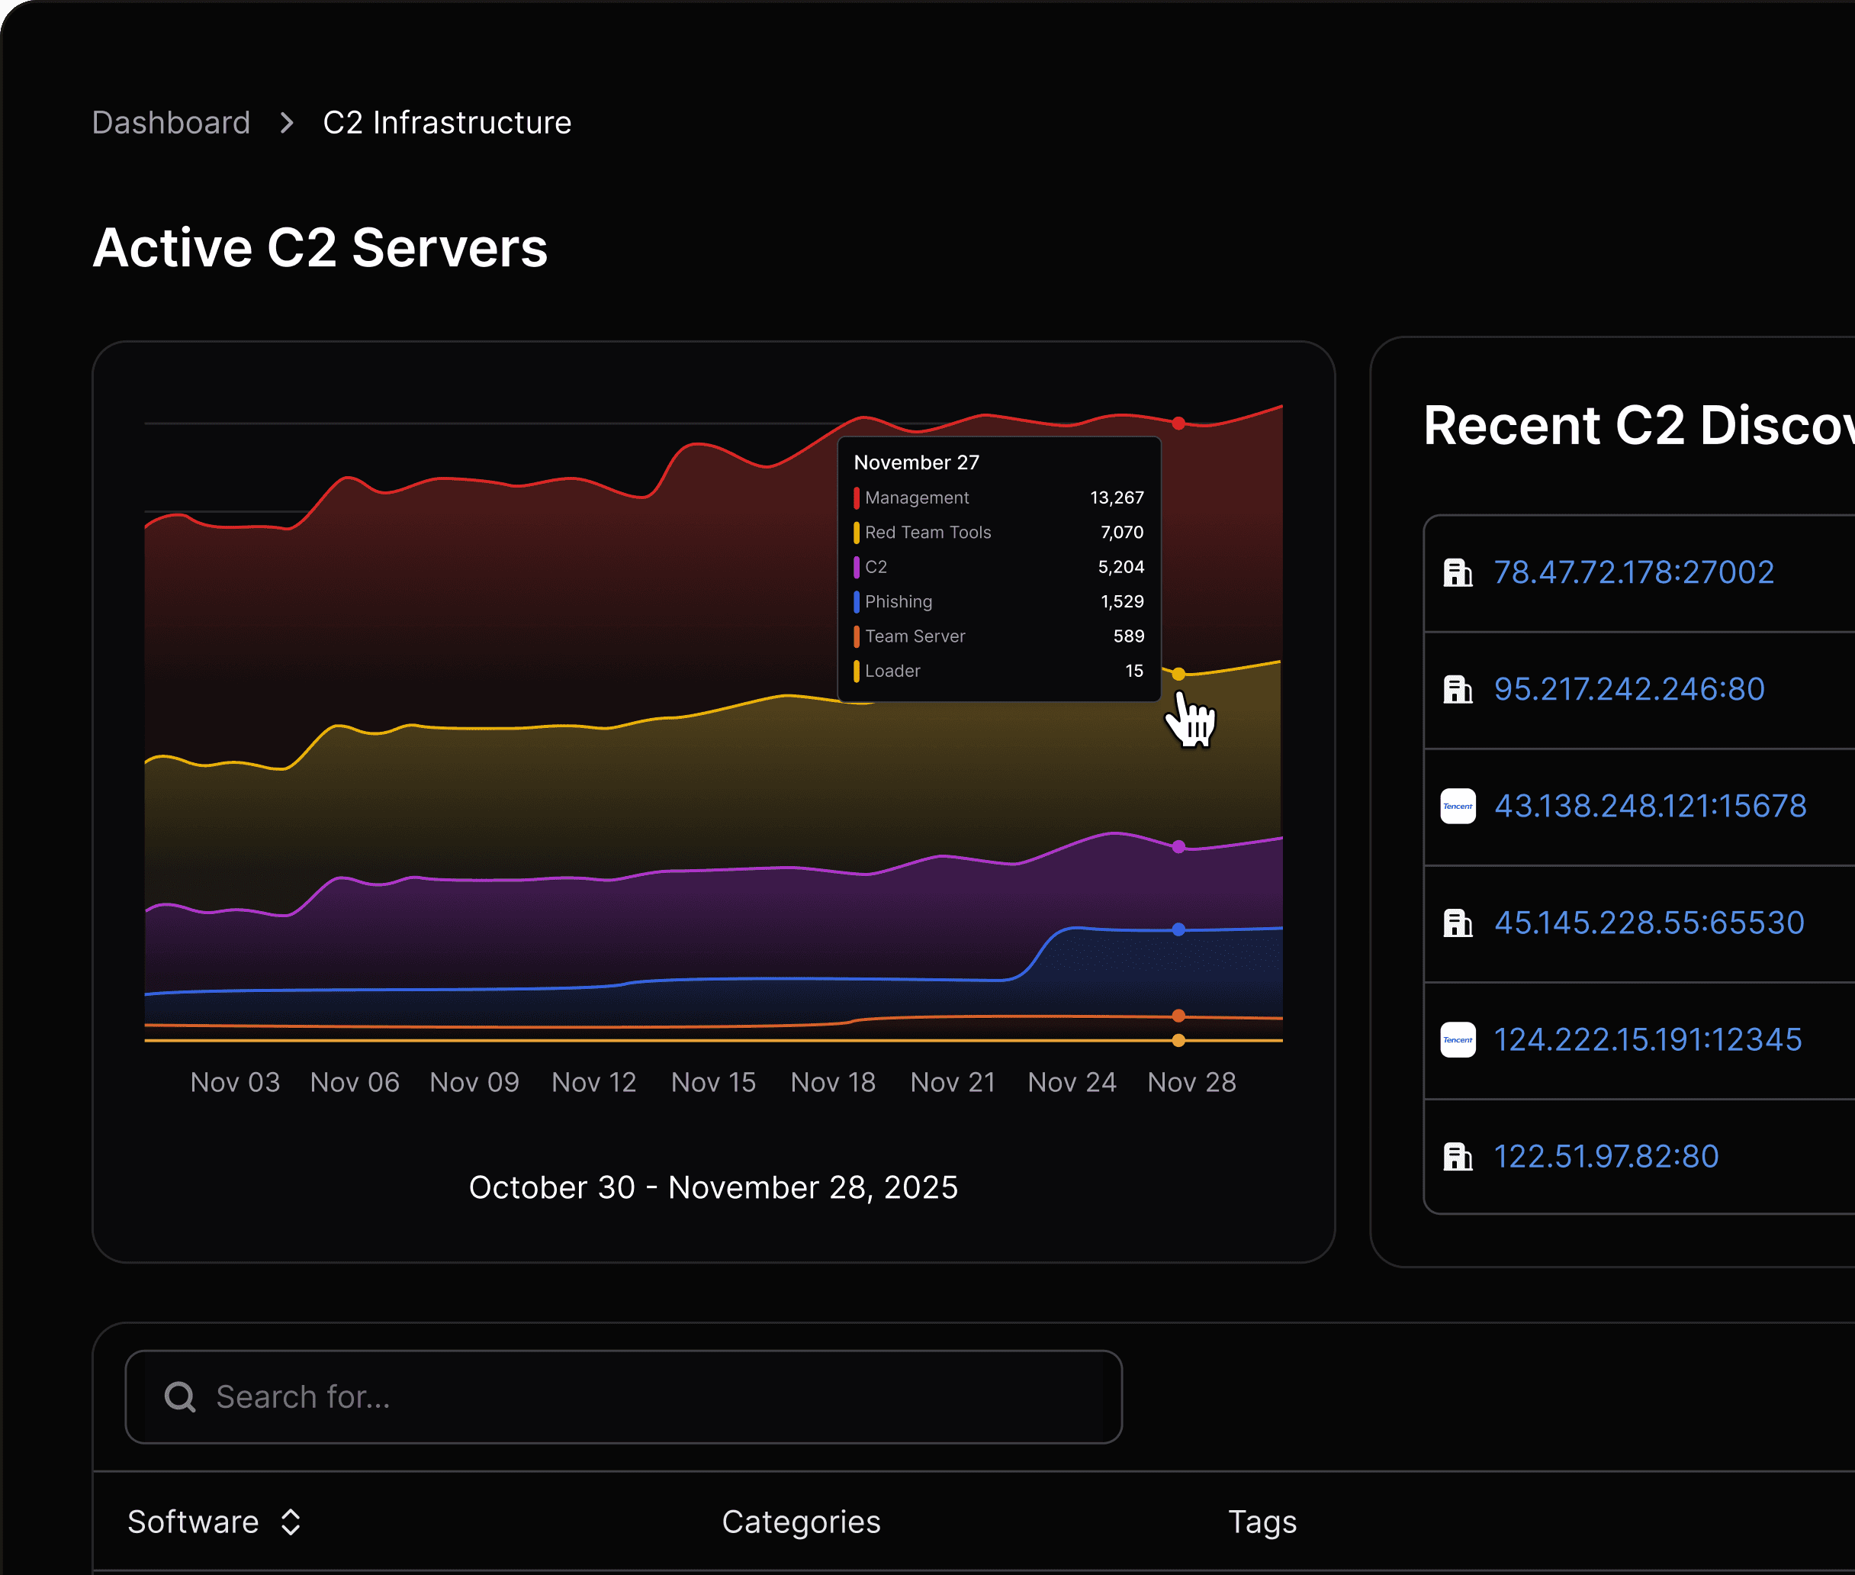Click the Categories column header
This screenshot has height=1575, width=1855.
tap(800, 1522)
